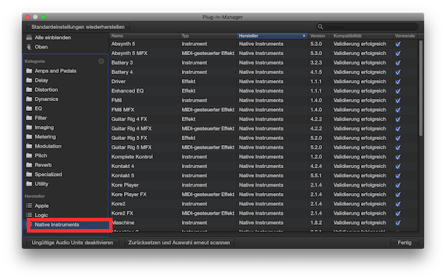
Task: Click Standardeinstellungen wiederherstellen button
Action: (x=78, y=27)
